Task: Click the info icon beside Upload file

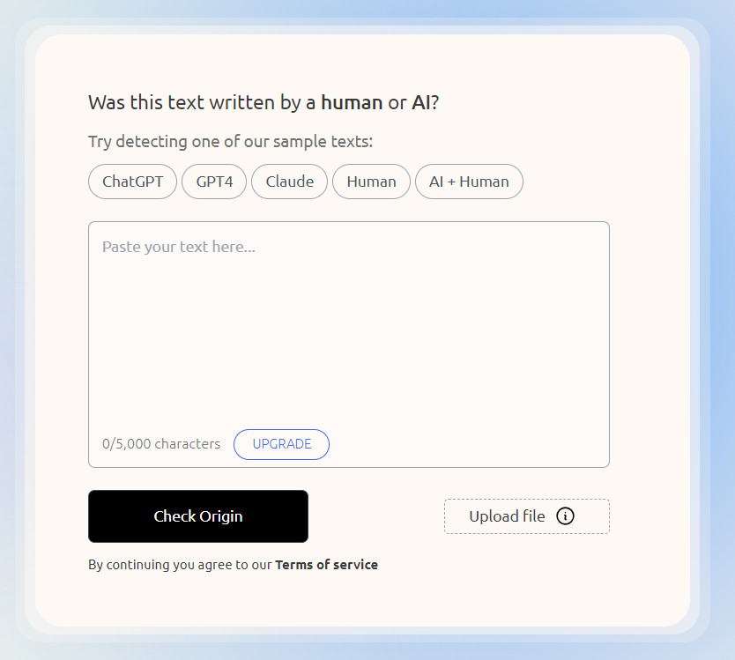Action: coord(565,516)
